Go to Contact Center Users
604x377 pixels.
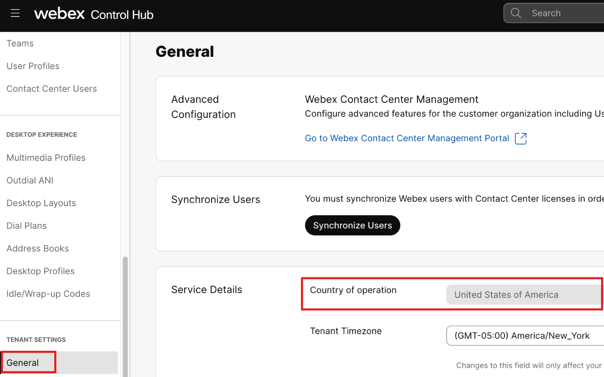[x=52, y=89]
